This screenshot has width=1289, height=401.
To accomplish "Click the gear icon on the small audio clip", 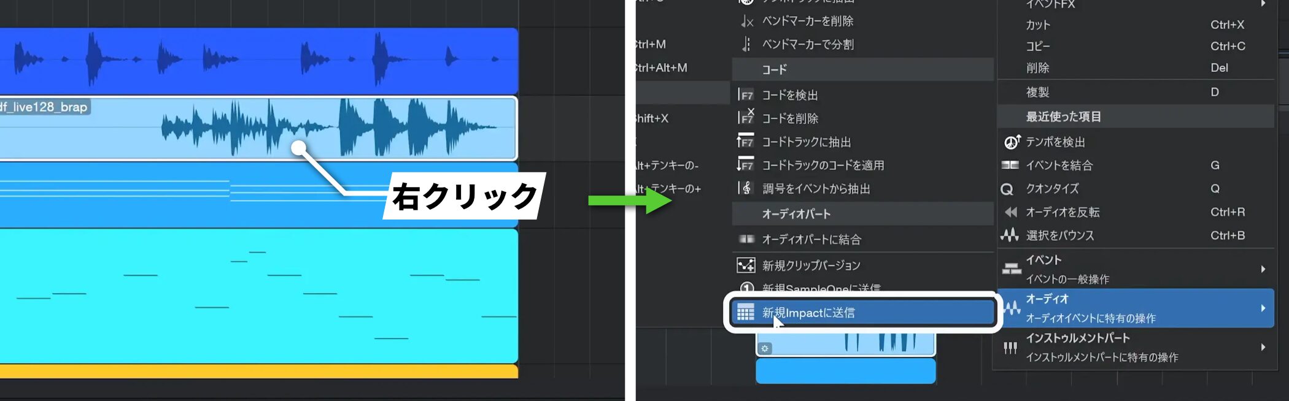I will (765, 348).
